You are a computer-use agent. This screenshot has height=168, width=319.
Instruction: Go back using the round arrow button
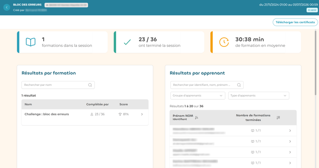6,7
